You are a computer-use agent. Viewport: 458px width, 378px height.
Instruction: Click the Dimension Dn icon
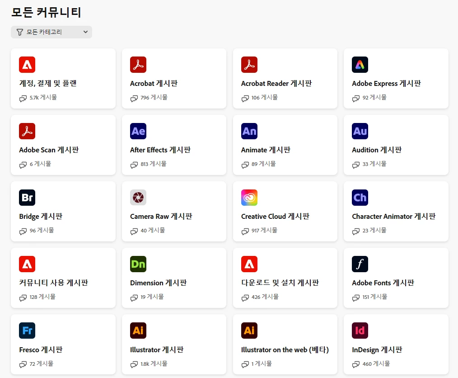tap(138, 264)
